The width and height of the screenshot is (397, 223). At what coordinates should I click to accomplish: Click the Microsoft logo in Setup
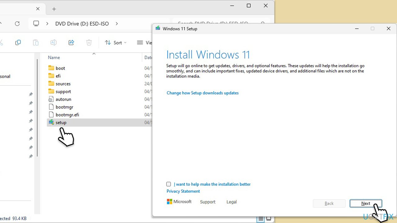click(179, 202)
